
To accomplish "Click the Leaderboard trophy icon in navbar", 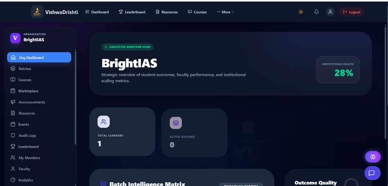I will click(121, 12).
